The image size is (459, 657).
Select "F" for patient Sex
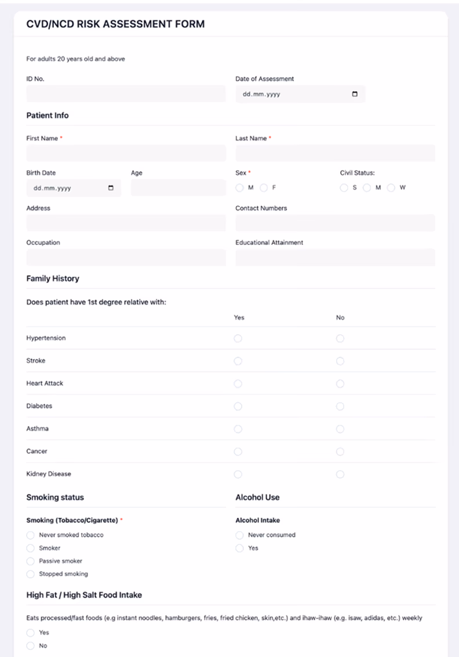point(264,187)
